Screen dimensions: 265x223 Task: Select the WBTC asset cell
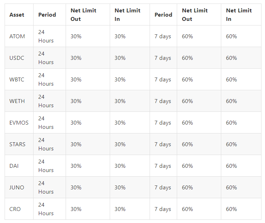pyautogui.click(x=17, y=80)
